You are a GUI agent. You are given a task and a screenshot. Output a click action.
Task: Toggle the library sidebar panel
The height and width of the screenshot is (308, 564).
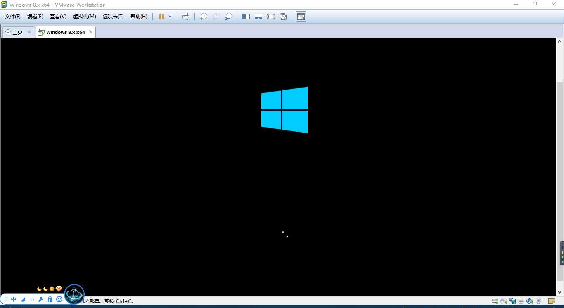(246, 17)
